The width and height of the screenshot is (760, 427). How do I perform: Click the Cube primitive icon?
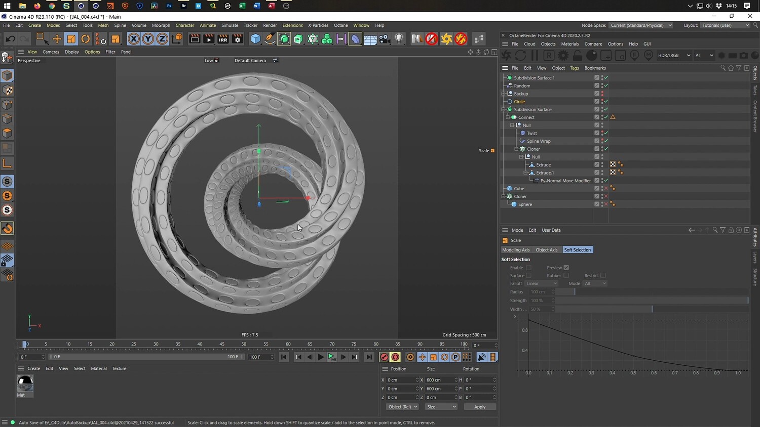tap(255, 39)
